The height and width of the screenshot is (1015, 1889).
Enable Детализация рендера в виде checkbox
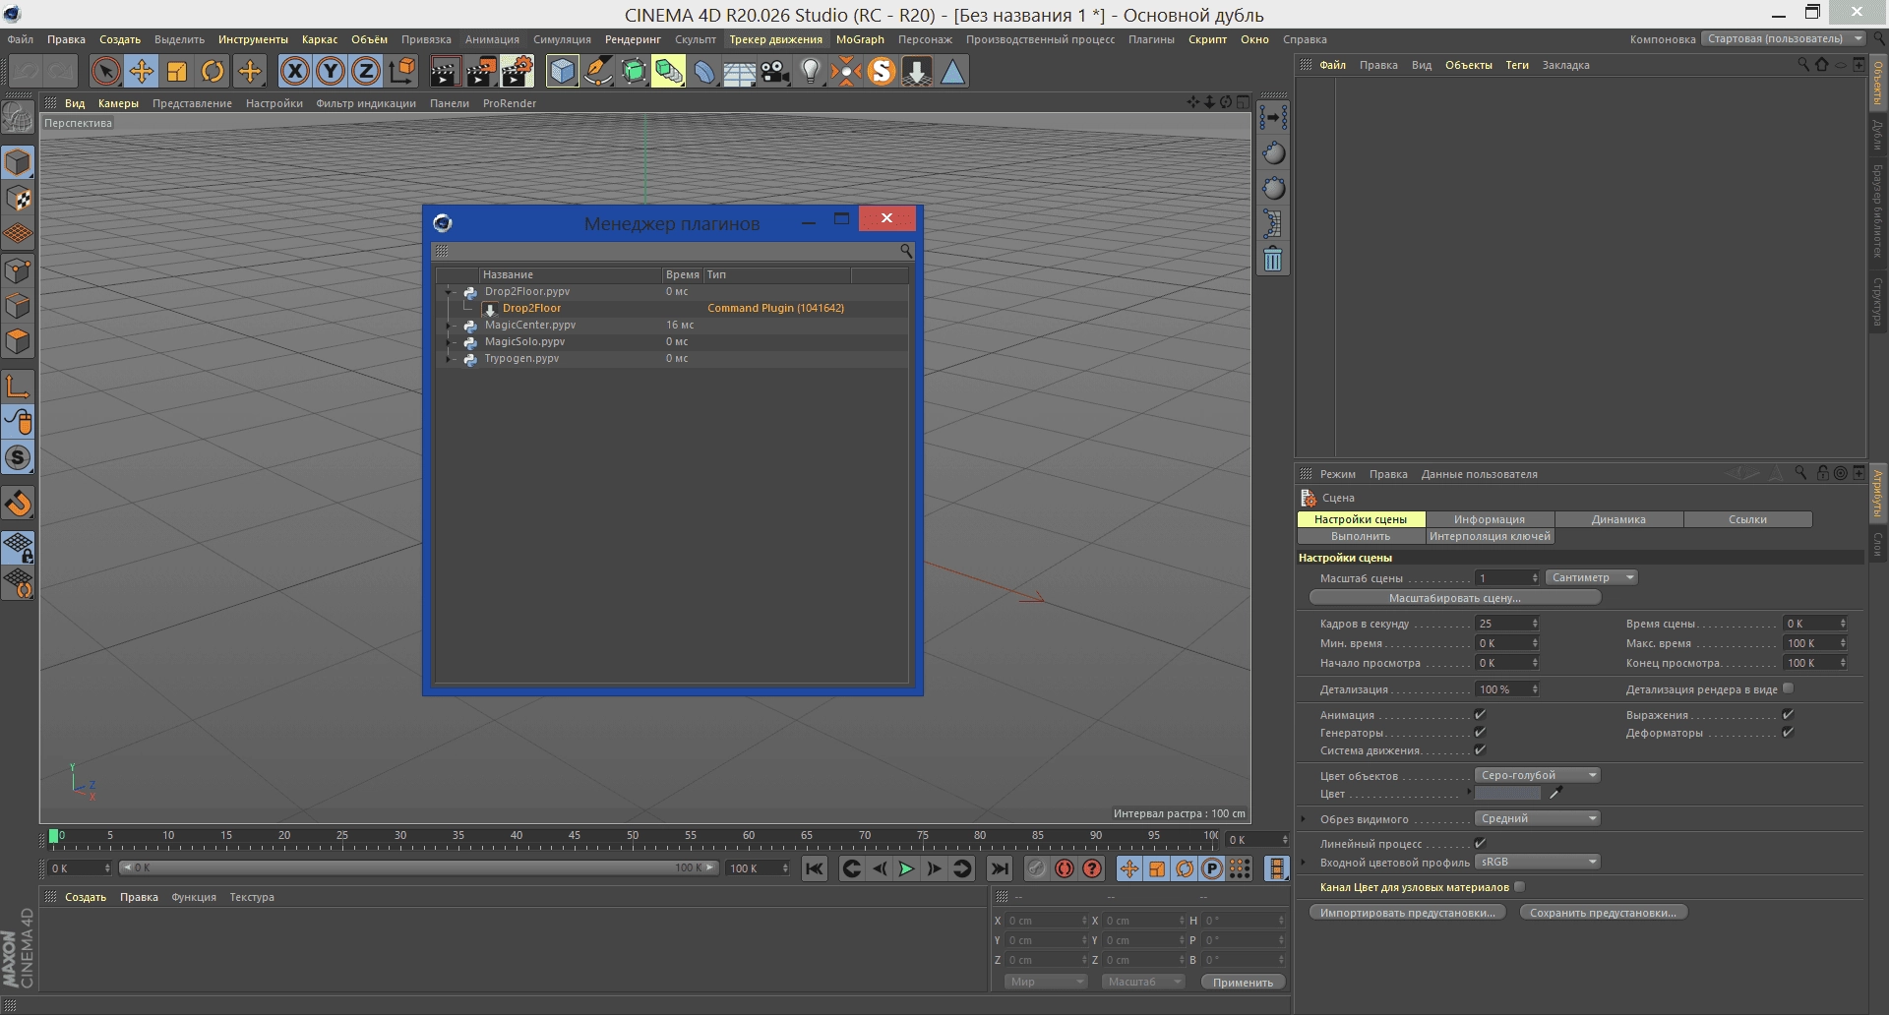(x=1788, y=688)
